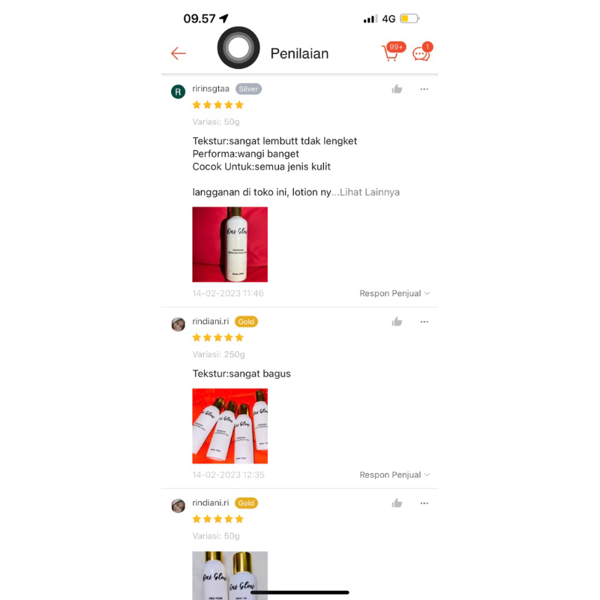The width and height of the screenshot is (600, 600).
Task: Tap the Silver membership badge
Action: pos(248,89)
